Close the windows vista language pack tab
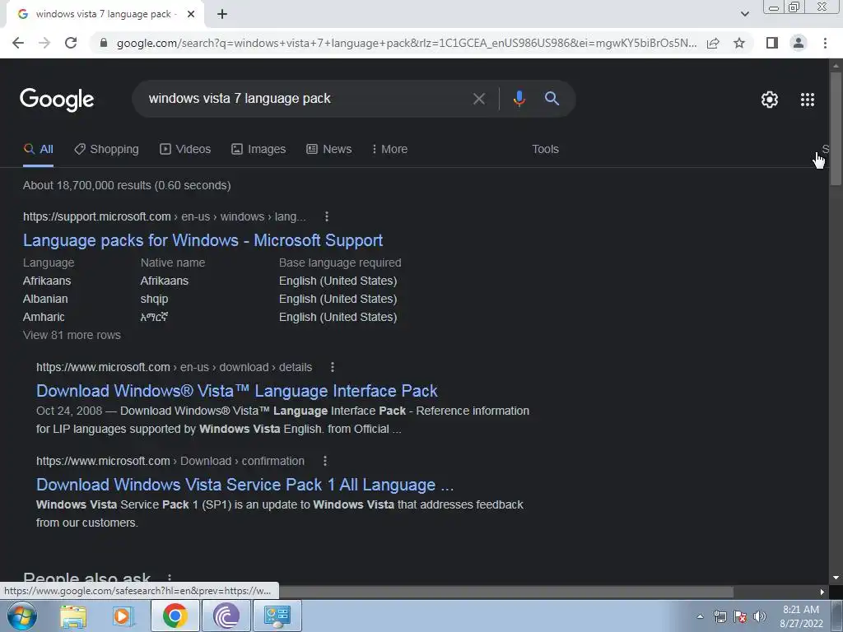 coord(191,15)
